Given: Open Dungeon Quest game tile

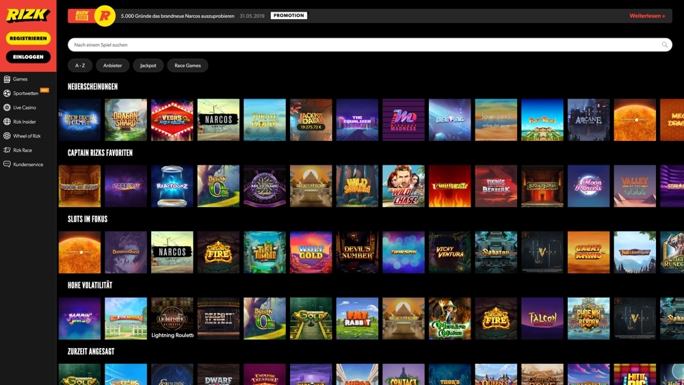Looking at the screenshot, I should (x=126, y=252).
